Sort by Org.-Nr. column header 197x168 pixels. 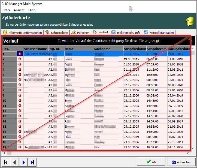click(x=56, y=49)
